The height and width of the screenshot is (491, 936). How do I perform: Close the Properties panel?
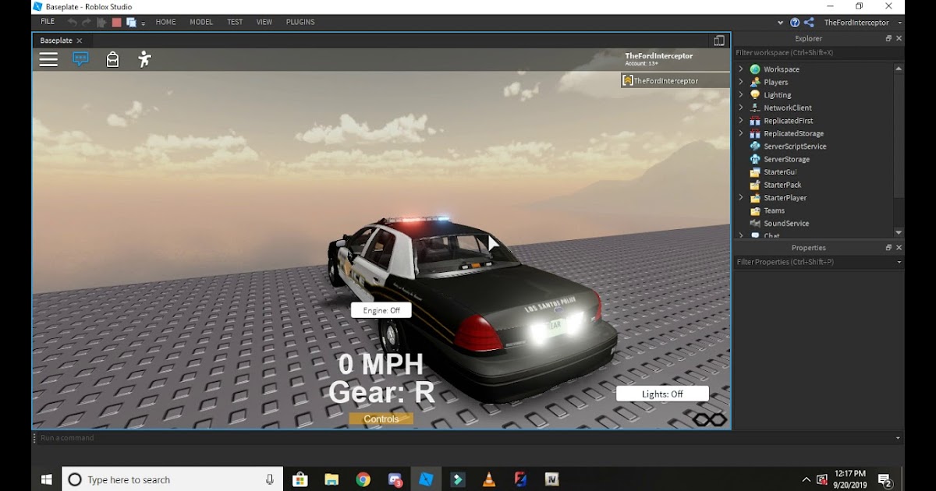(x=899, y=248)
